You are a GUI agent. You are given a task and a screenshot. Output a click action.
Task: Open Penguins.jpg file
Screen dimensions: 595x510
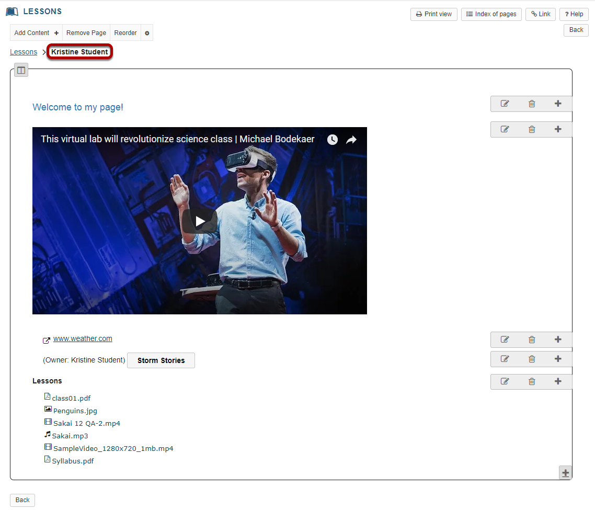pyautogui.click(x=75, y=411)
